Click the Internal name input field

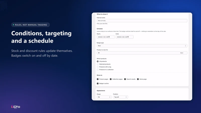coord(142,21)
